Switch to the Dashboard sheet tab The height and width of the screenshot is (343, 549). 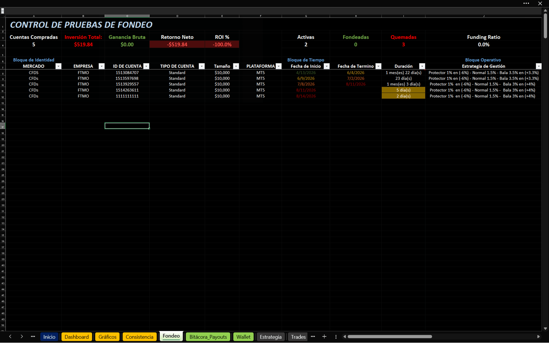pos(76,337)
